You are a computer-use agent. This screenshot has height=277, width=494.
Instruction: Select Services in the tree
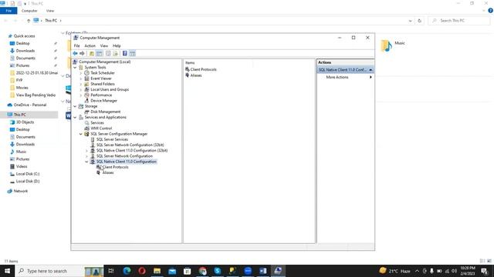tap(97, 123)
